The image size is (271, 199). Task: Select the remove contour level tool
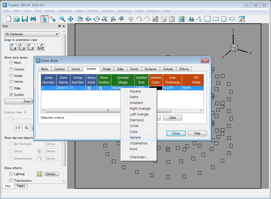pos(164,19)
